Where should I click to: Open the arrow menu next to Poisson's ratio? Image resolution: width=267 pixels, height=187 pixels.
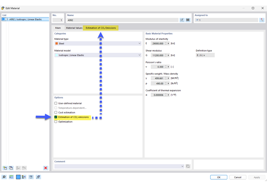click(x=168, y=67)
